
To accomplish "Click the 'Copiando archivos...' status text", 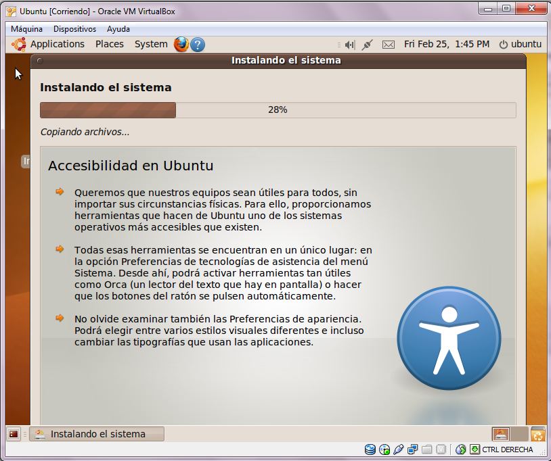I will coord(85,132).
